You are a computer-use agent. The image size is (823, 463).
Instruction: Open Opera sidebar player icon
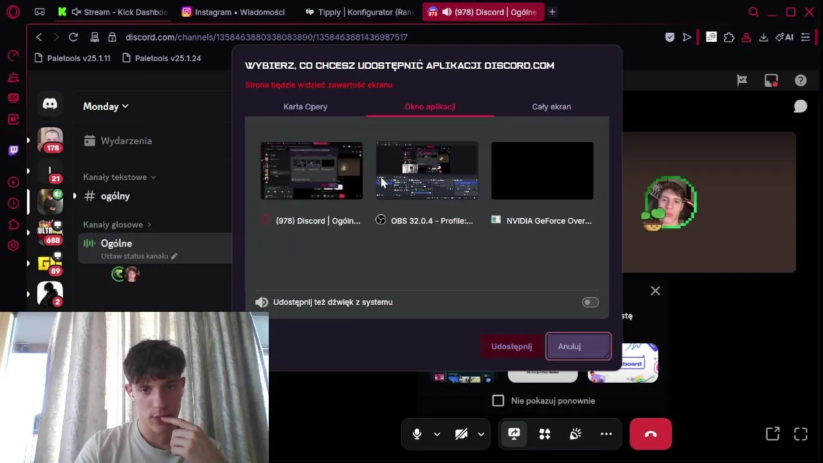pos(13,182)
